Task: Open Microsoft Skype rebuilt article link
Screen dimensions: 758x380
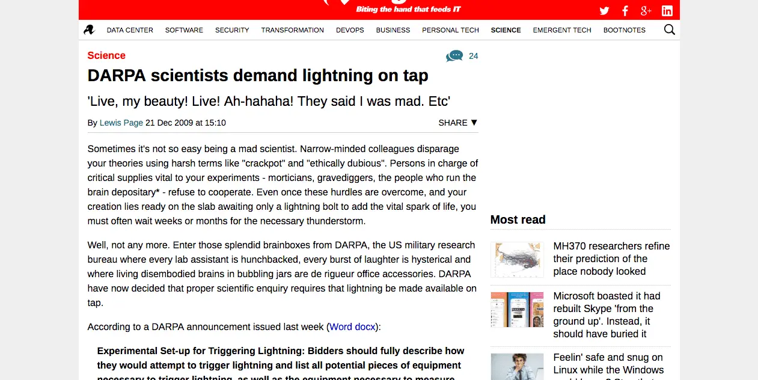Action: pyautogui.click(x=607, y=314)
